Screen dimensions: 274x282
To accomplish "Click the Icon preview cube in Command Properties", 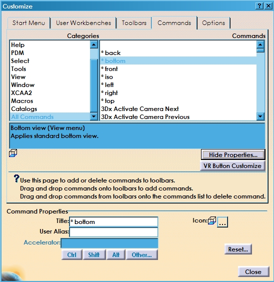I will (212, 220).
